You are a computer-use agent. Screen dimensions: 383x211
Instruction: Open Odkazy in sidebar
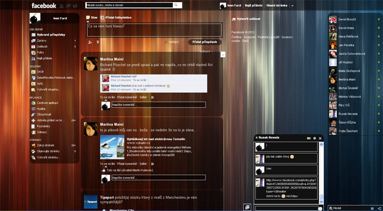pos(42,132)
